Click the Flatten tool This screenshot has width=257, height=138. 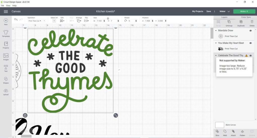click(x=242, y=133)
